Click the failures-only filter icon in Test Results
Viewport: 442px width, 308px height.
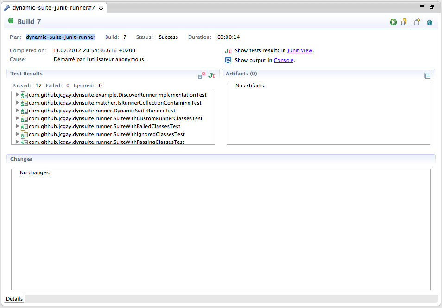tap(202, 75)
